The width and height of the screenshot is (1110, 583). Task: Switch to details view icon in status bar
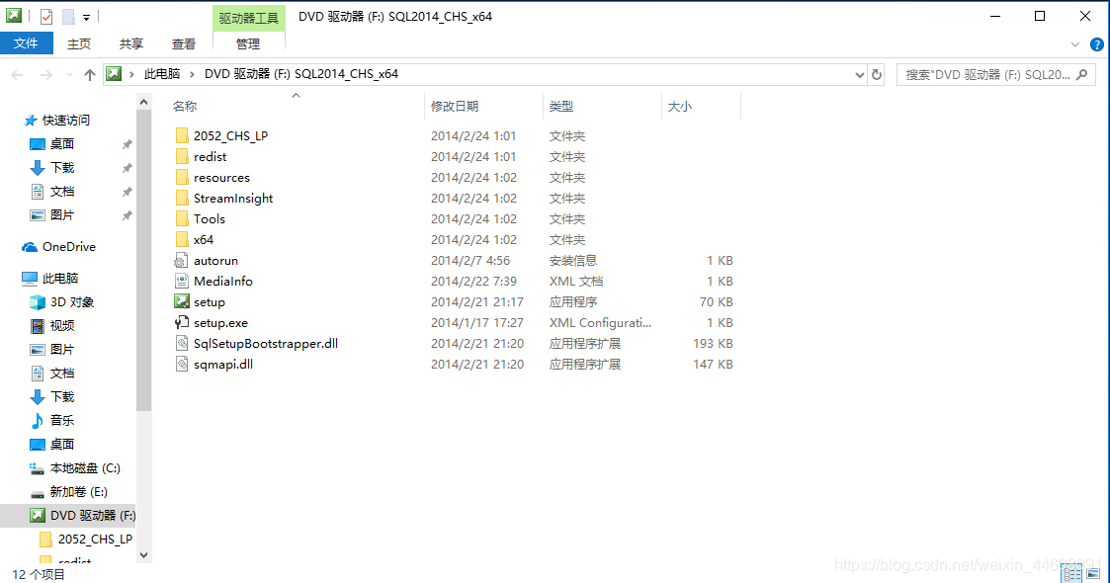[x=1071, y=573]
